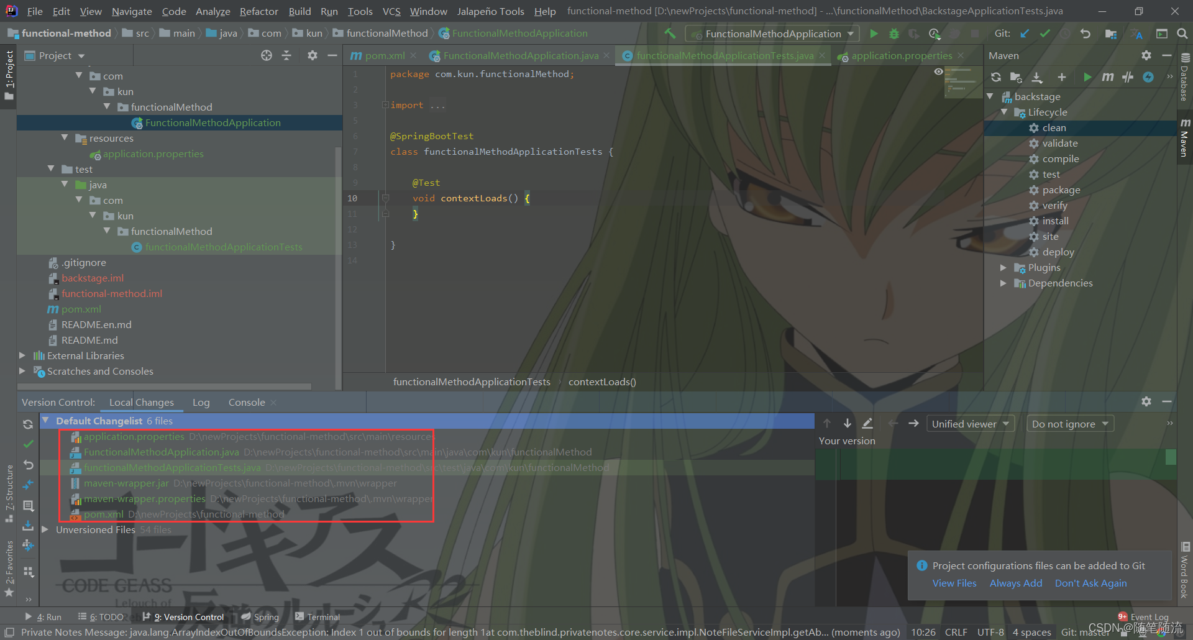Open Version Control panel settings gear
1193x640 pixels.
click(1146, 401)
